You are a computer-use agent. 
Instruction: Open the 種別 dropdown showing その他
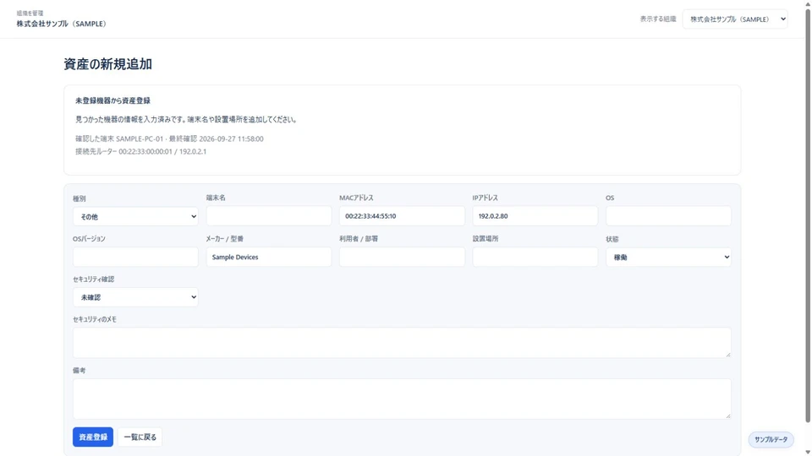click(x=135, y=217)
